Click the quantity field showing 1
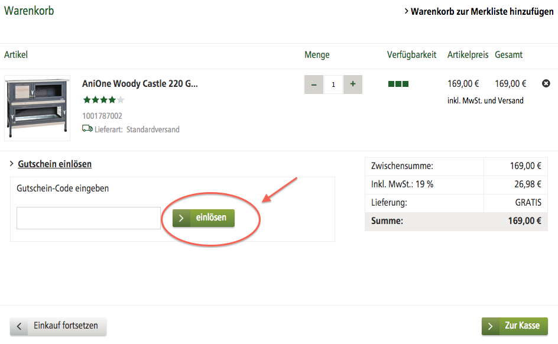Screen dimensions: 558x344 pyautogui.click(x=333, y=85)
